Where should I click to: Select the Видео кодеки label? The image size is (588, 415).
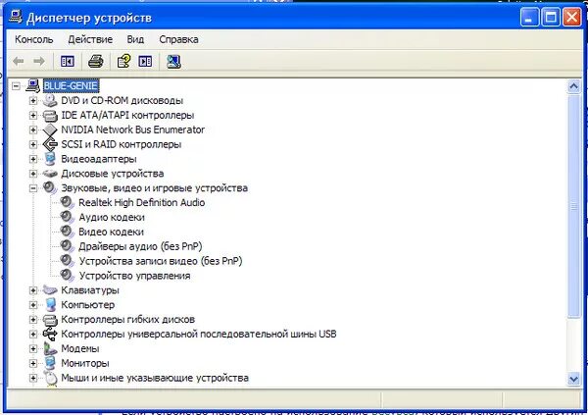point(111,233)
